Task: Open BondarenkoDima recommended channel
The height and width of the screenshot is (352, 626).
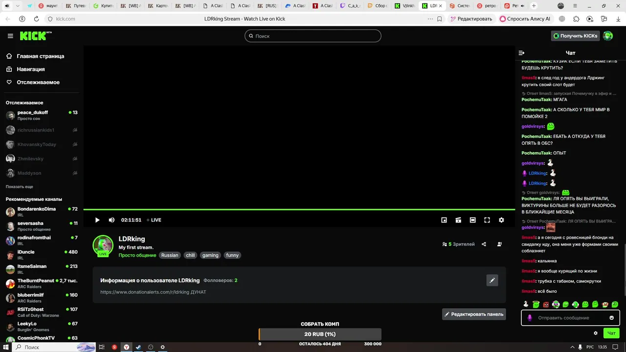Action: 42,212
